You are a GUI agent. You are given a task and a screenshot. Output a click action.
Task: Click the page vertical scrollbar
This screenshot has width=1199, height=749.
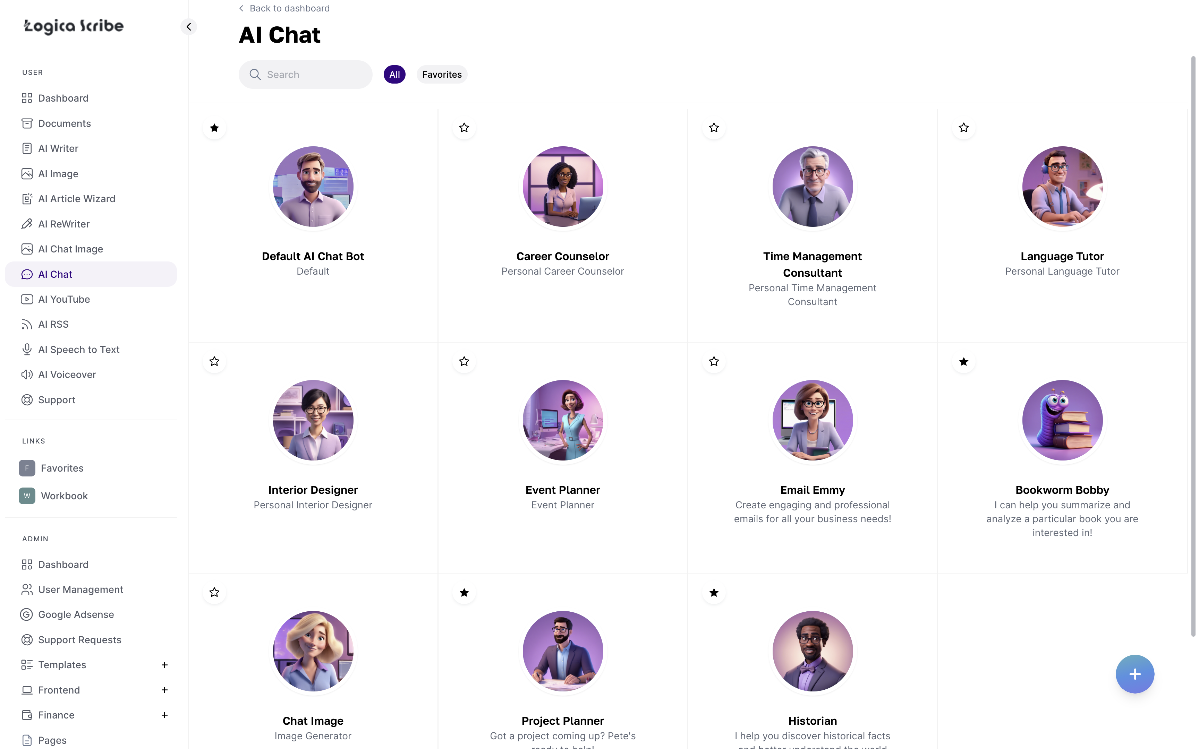[x=1193, y=347]
